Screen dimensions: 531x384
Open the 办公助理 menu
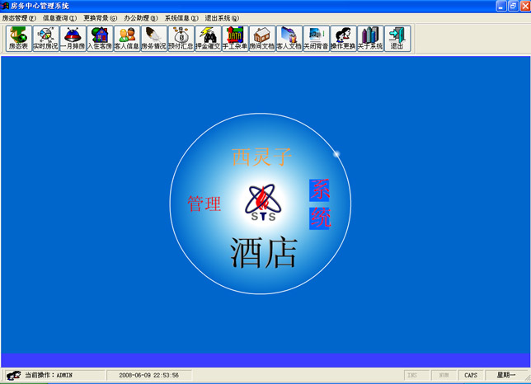(x=140, y=17)
